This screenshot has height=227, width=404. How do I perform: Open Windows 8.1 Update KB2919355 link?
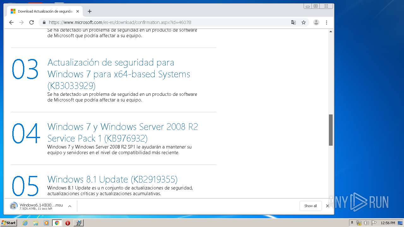click(112, 179)
